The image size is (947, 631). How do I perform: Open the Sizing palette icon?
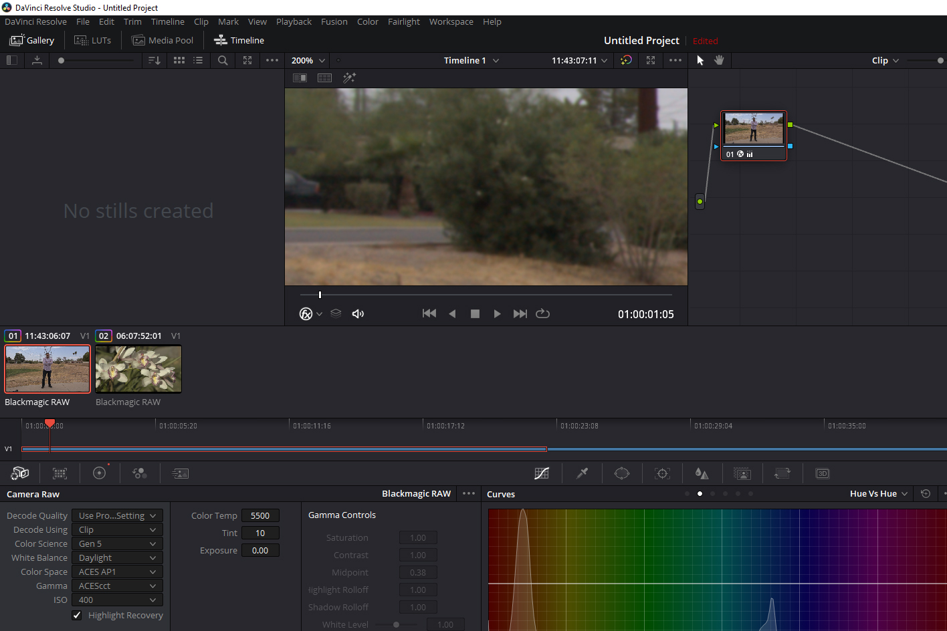pos(782,473)
